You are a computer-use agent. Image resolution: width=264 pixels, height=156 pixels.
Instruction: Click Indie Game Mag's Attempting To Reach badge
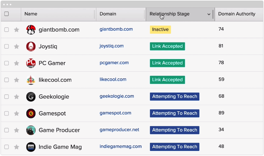(175, 147)
